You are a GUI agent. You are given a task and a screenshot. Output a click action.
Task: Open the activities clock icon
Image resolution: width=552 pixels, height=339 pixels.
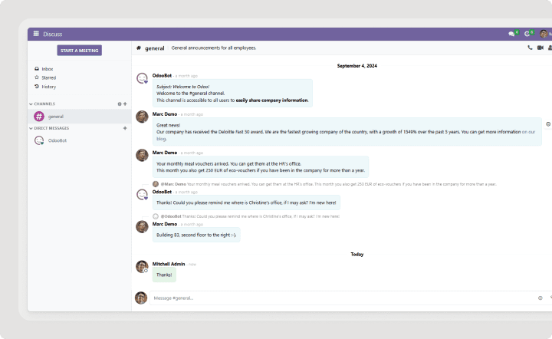(527, 34)
